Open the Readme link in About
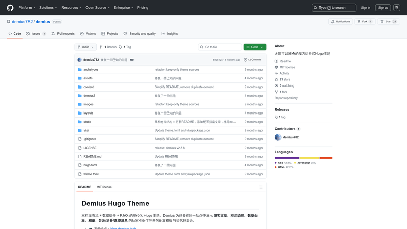Screen dimensions: 407x229 click(285, 61)
